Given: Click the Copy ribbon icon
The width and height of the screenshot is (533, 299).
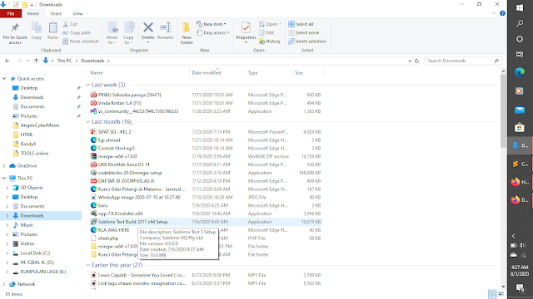Looking at the screenshot, I should coord(37,32).
